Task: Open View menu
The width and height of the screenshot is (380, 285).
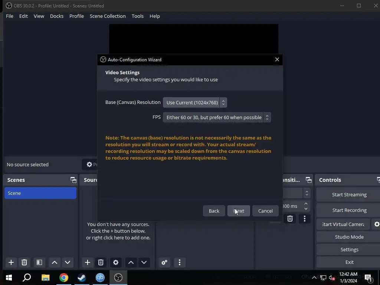Action: click(x=39, y=16)
